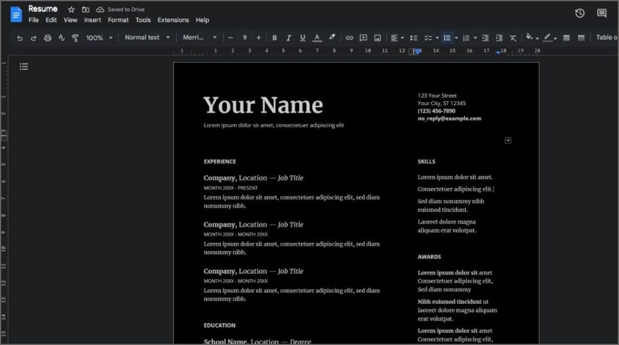Toggle bold formatting

click(274, 38)
